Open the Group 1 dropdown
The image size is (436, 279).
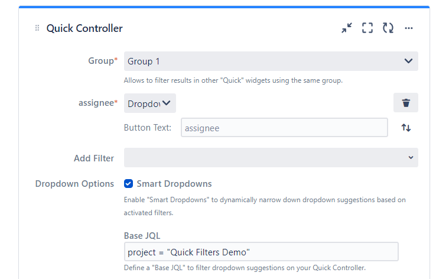(271, 61)
